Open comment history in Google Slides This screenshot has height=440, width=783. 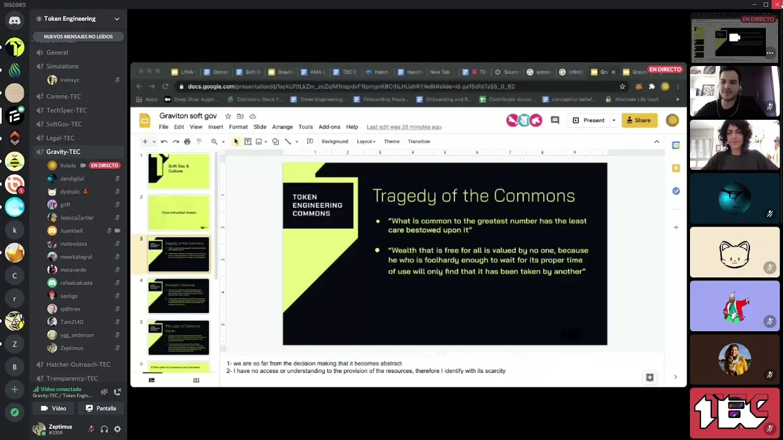coord(555,120)
